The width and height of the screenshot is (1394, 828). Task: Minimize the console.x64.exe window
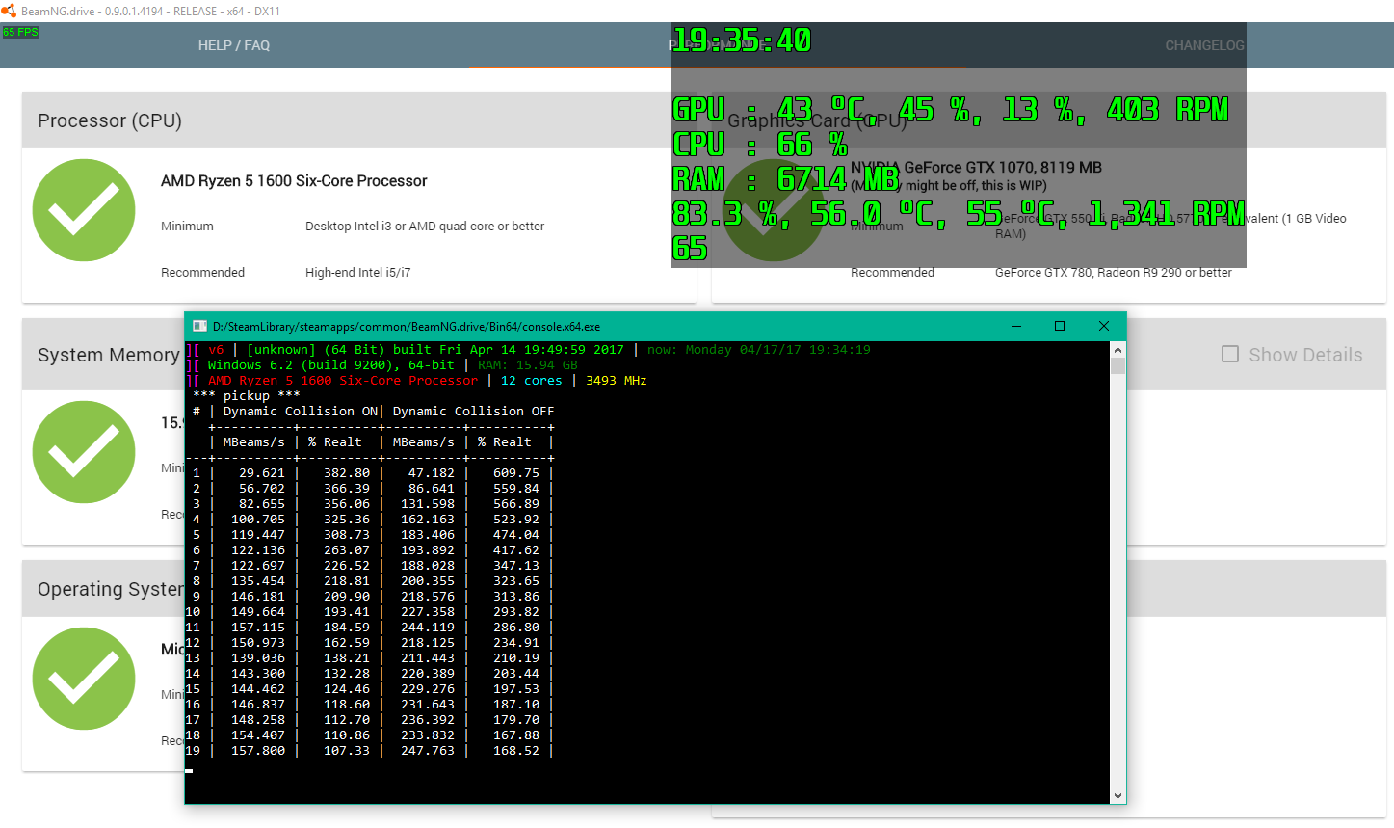coord(1015,326)
